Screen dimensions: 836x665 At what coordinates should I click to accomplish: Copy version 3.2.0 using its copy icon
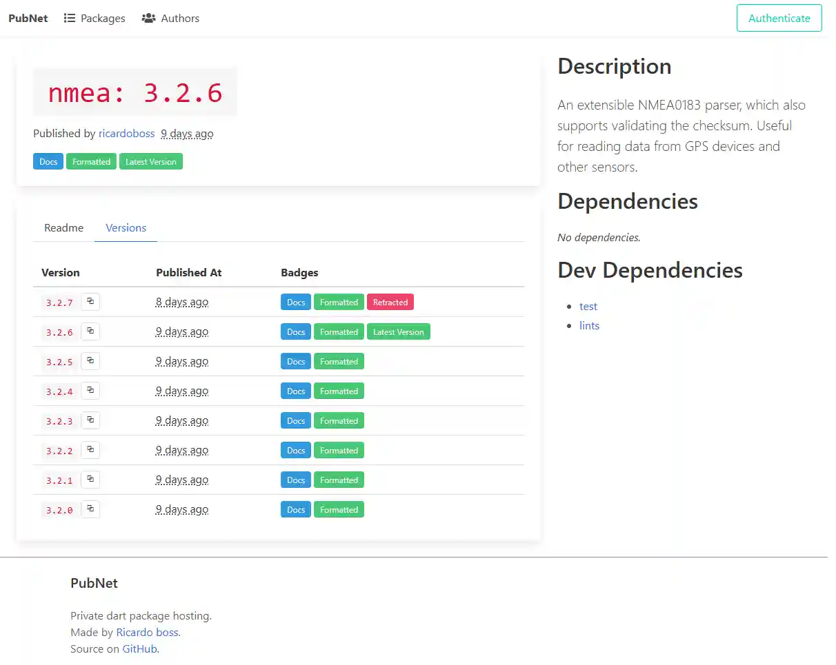(x=90, y=509)
